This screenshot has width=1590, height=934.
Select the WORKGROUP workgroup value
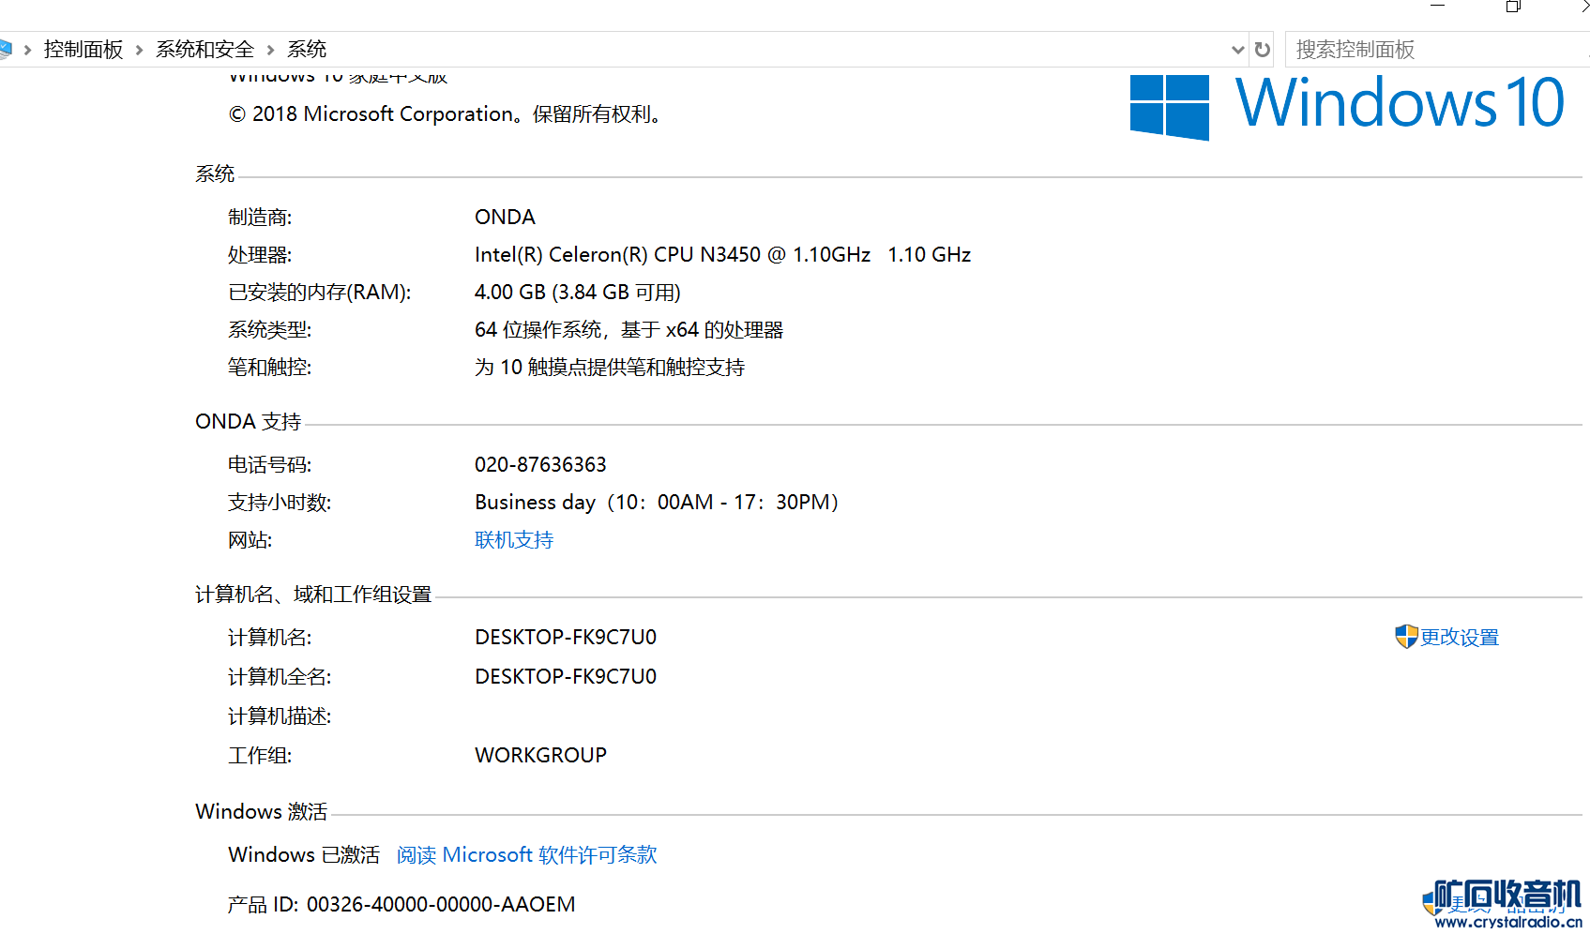point(541,756)
